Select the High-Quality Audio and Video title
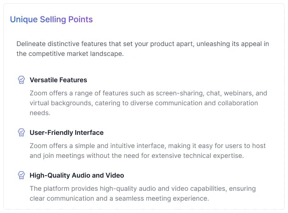 pyautogui.click(x=77, y=175)
